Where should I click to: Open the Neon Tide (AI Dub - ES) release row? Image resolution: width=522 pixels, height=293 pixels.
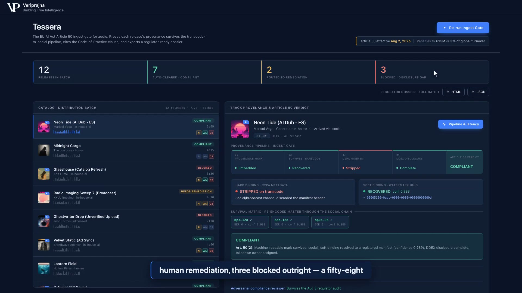pyautogui.click(x=126, y=127)
